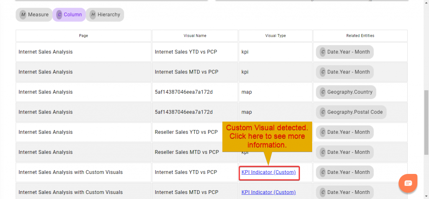The width and height of the screenshot is (429, 199).
Task: Select Date.Year - Month chip for Reseller Sales YTD
Action: tap(345, 132)
